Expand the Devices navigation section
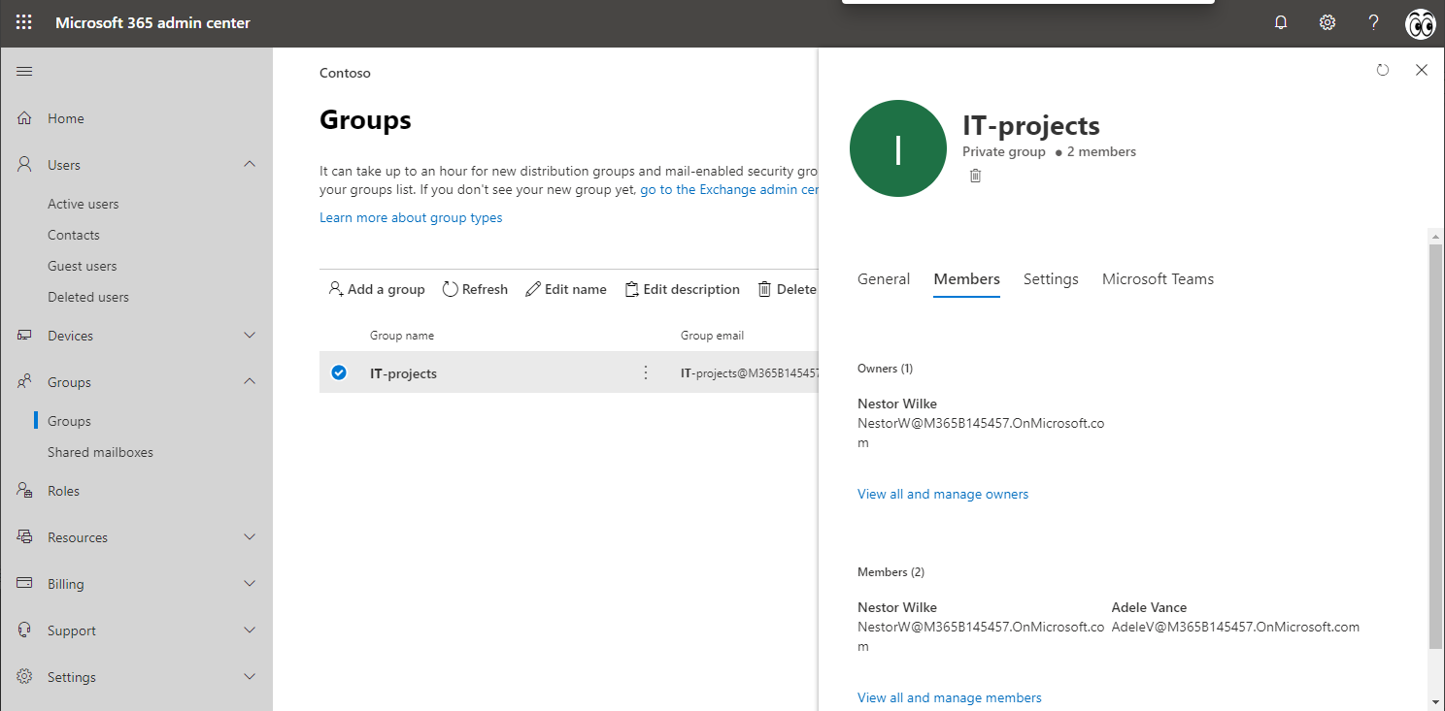Screen dimensions: 1445x711 pos(250,336)
